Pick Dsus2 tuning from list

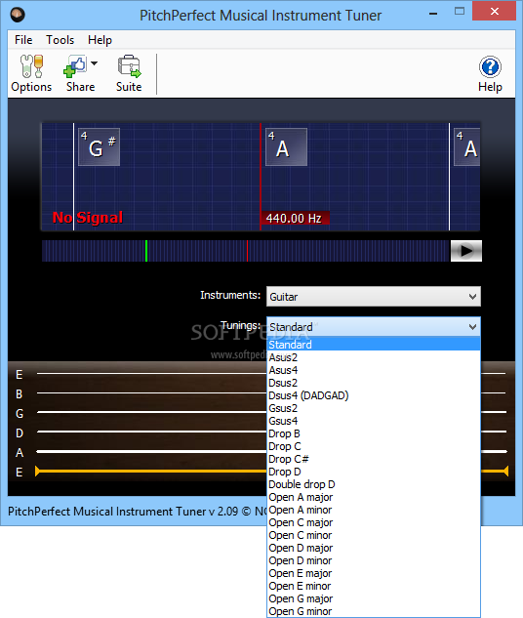pyautogui.click(x=374, y=383)
